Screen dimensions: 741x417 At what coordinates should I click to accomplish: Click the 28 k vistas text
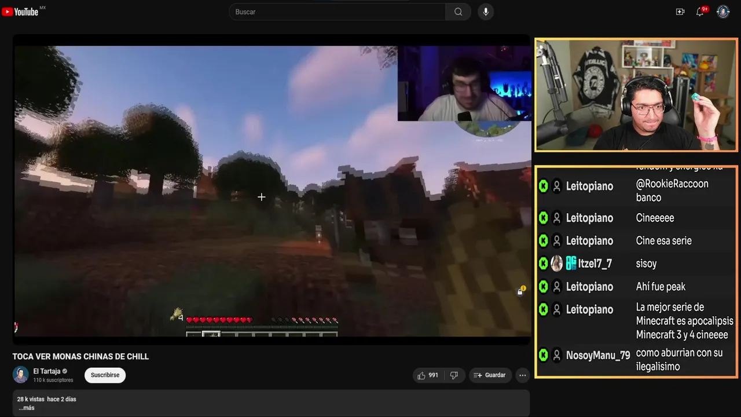[x=31, y=399]
